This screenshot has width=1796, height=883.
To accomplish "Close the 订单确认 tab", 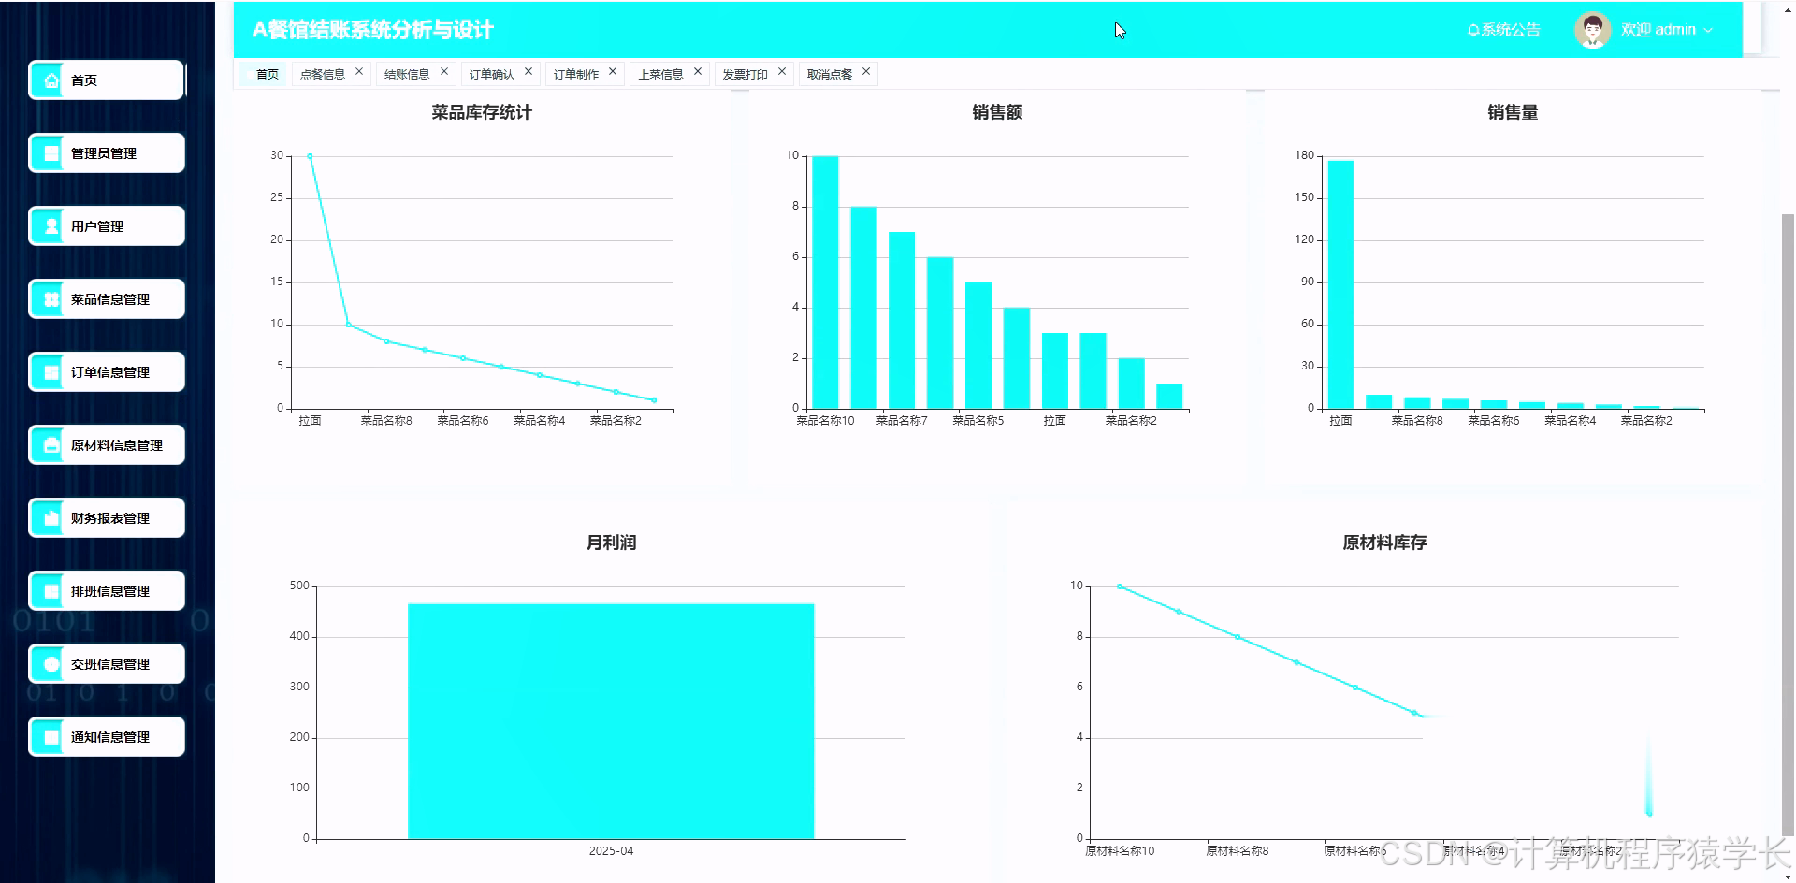I will [x=529, y=71].
